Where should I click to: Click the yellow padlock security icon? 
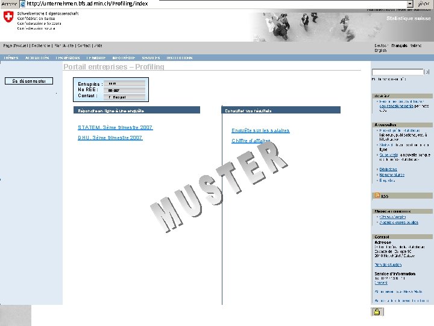(377, 312)
